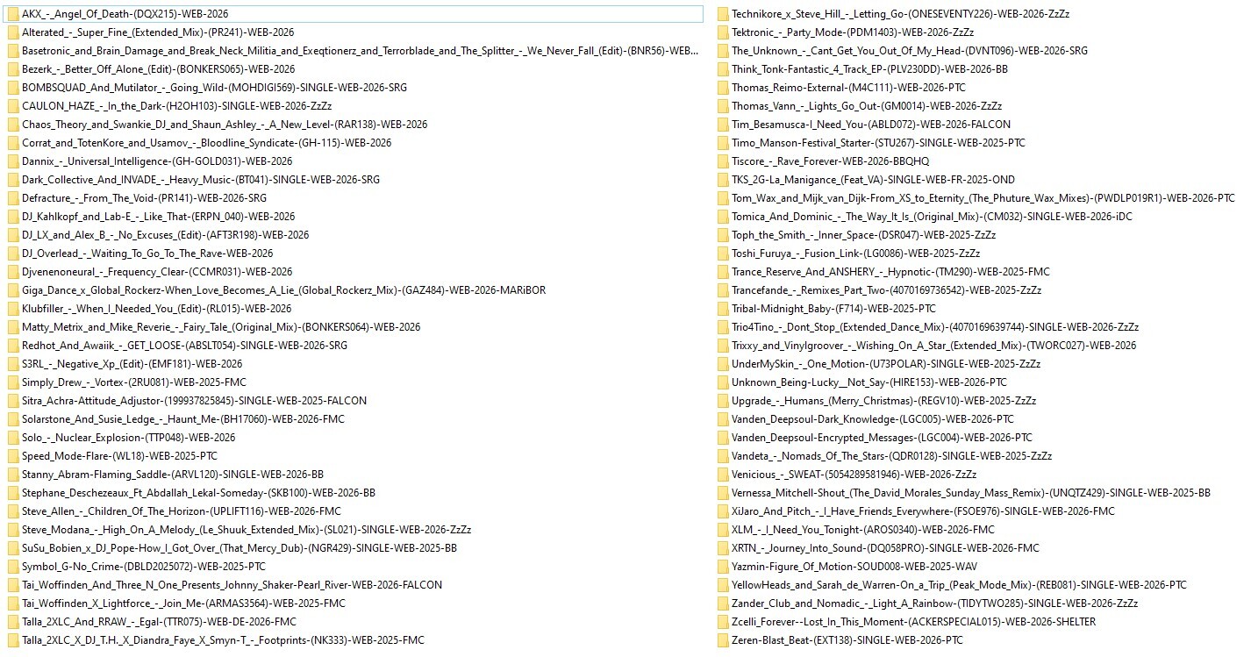Select Tai_Woffinden Johnny_Shaker-Pearl_River folder
Screen dimensions: 1258x657
(x=232, y=585)
